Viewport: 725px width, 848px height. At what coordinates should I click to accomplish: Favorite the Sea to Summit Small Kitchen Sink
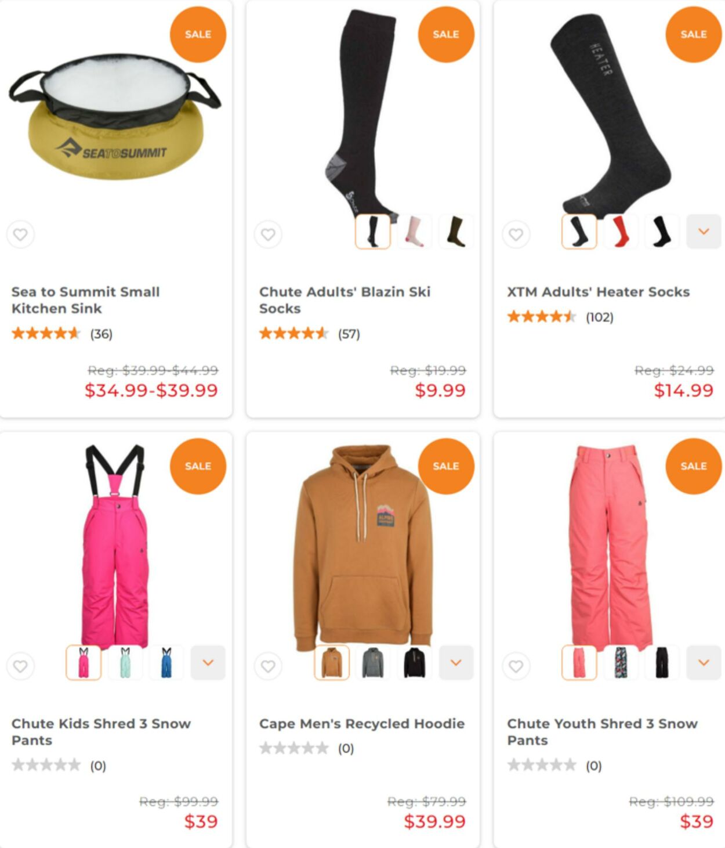20,234
